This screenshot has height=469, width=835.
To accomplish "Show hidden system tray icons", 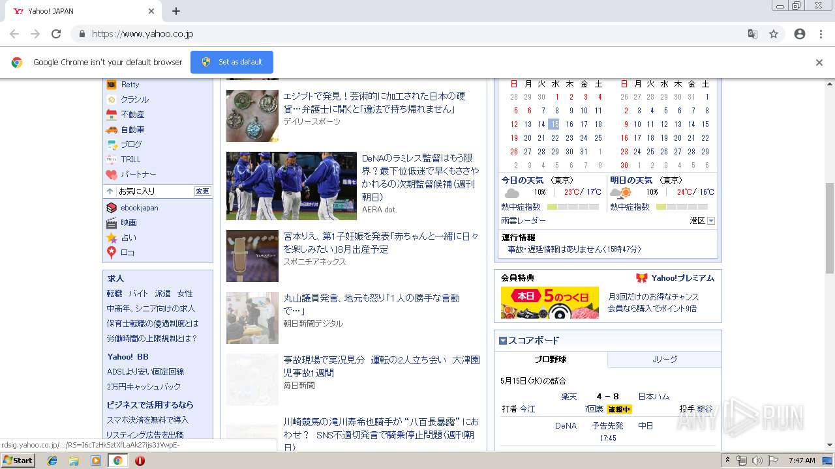I will tap(727, 461).
